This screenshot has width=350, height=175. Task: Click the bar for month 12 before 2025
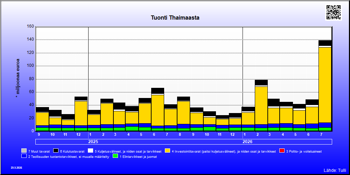point(81,114)
